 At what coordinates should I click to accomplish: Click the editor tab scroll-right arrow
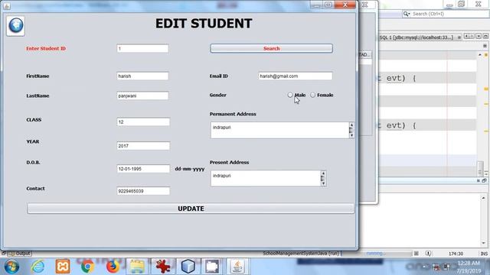[x=472, y=37]
